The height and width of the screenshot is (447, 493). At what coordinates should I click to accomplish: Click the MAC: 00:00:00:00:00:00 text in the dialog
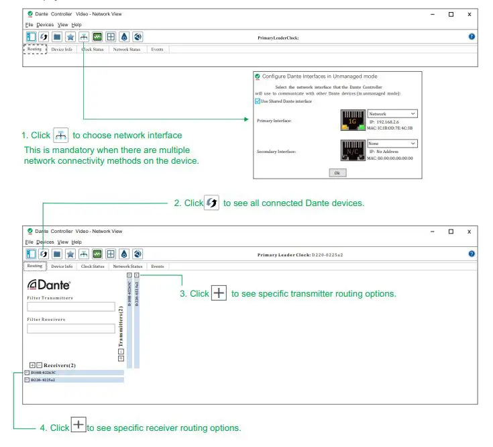(x=390, y=158)
